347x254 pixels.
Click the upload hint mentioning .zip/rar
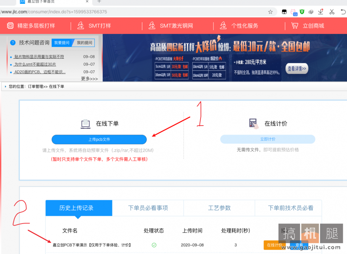click(x=98, y=151)
